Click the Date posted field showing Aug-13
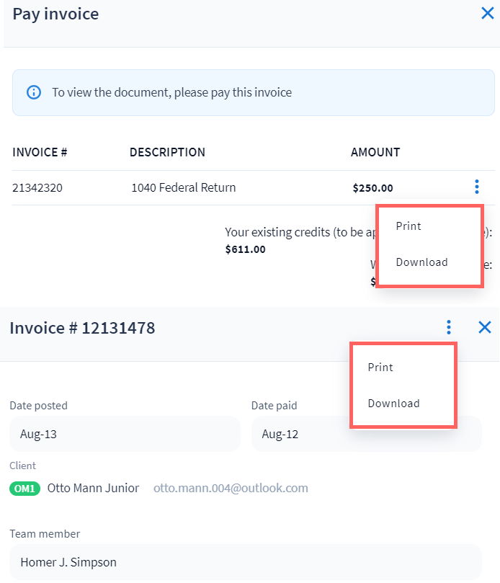 (x=125, y=434)
